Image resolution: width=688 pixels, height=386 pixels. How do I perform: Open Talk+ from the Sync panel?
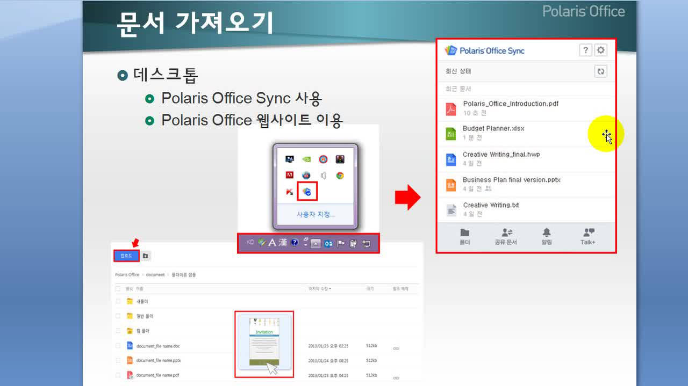click(x=587, y=236)
